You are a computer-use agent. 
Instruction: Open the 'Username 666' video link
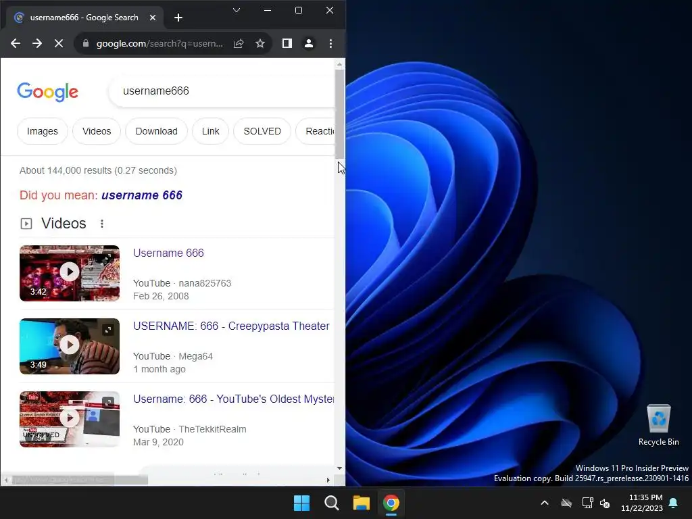click(x=168, y=253)
